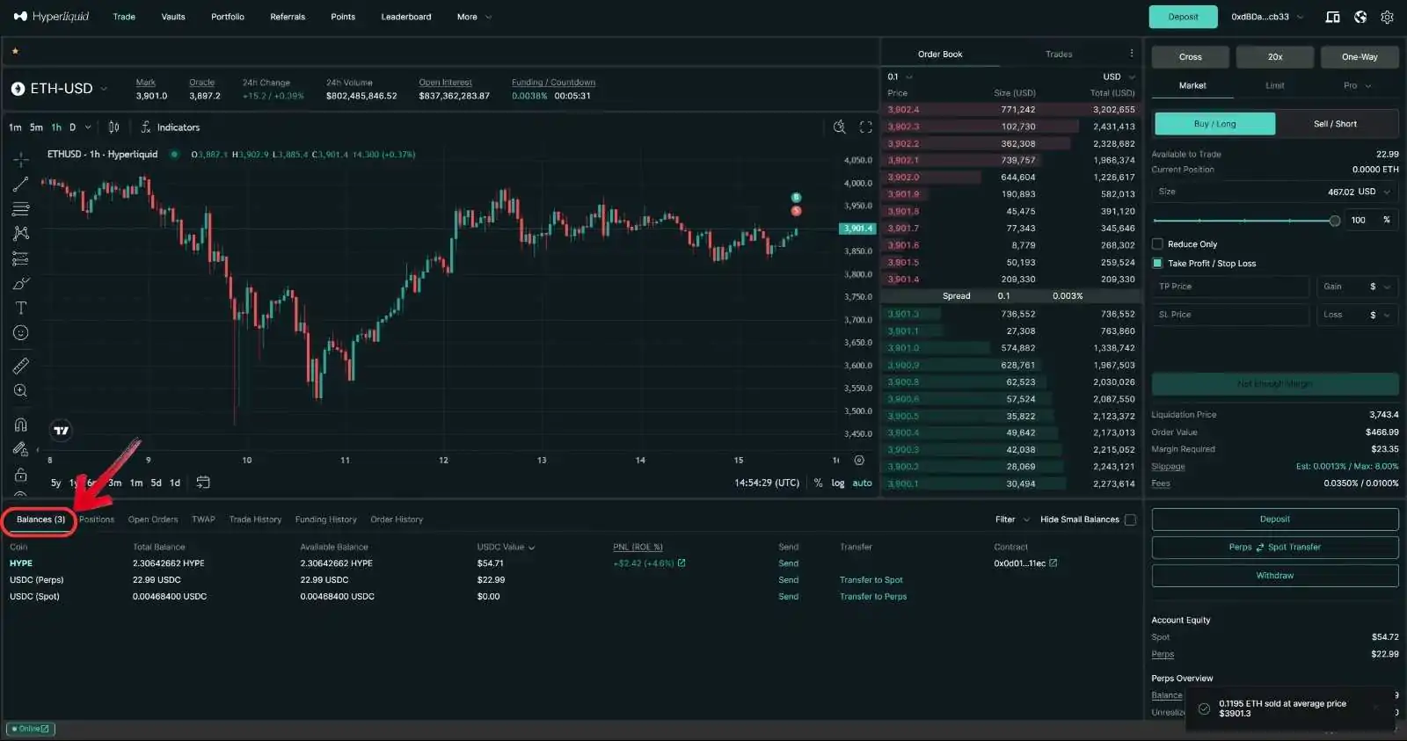Open settings gear in top bar

(1388, 17)
